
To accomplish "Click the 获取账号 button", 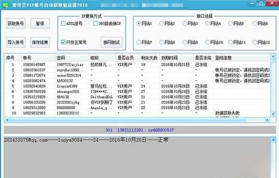I will [x=16, y=23].
